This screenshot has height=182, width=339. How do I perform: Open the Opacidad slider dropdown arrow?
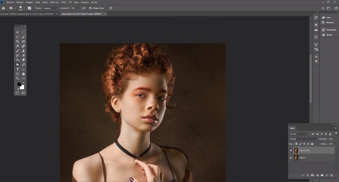pos(336,139)
